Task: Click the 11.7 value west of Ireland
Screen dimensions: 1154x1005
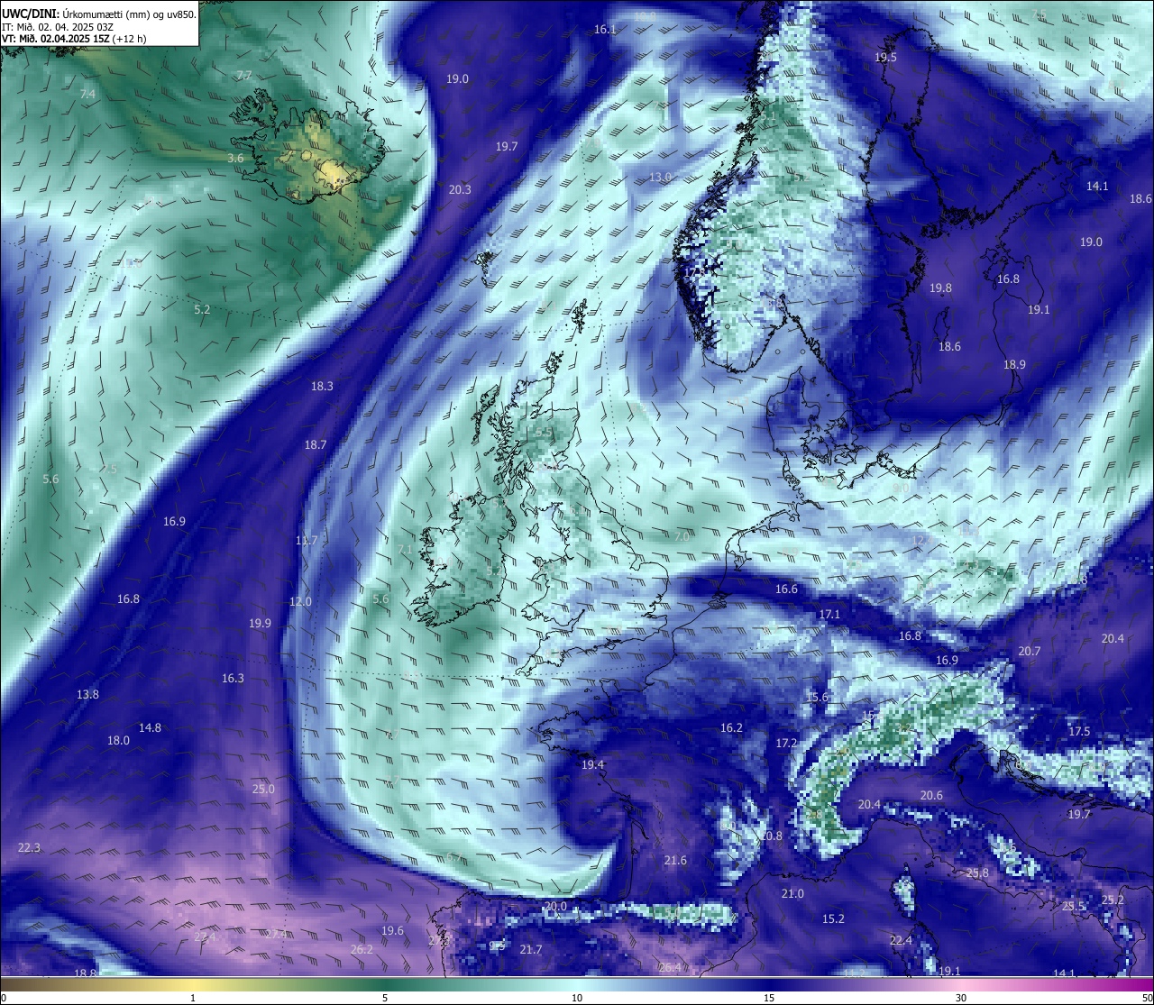Action: [307, 540]
